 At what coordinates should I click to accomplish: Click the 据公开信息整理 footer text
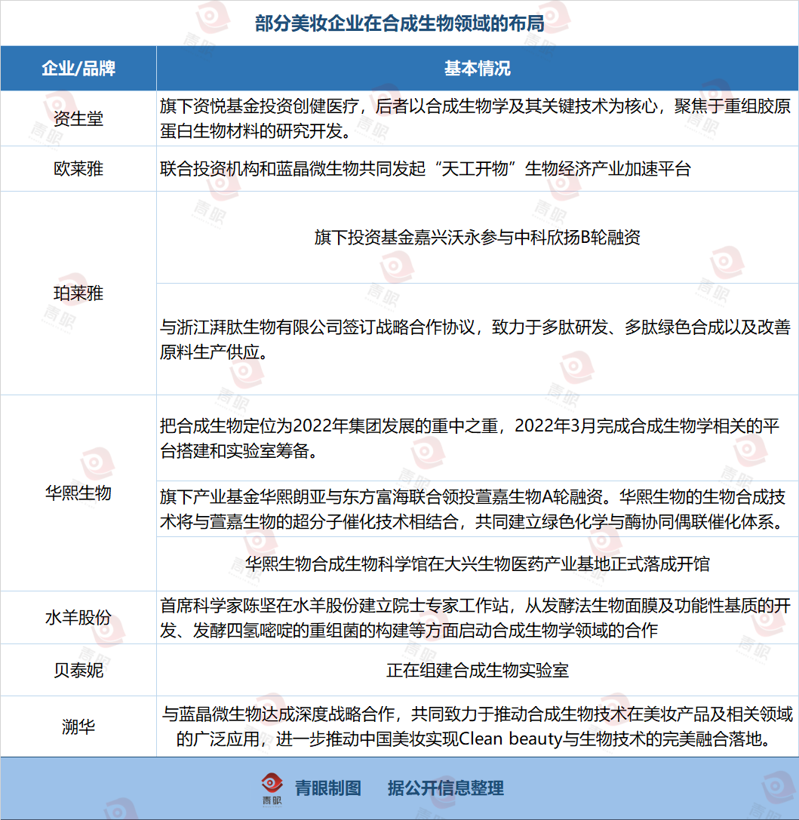click(445, 788)
